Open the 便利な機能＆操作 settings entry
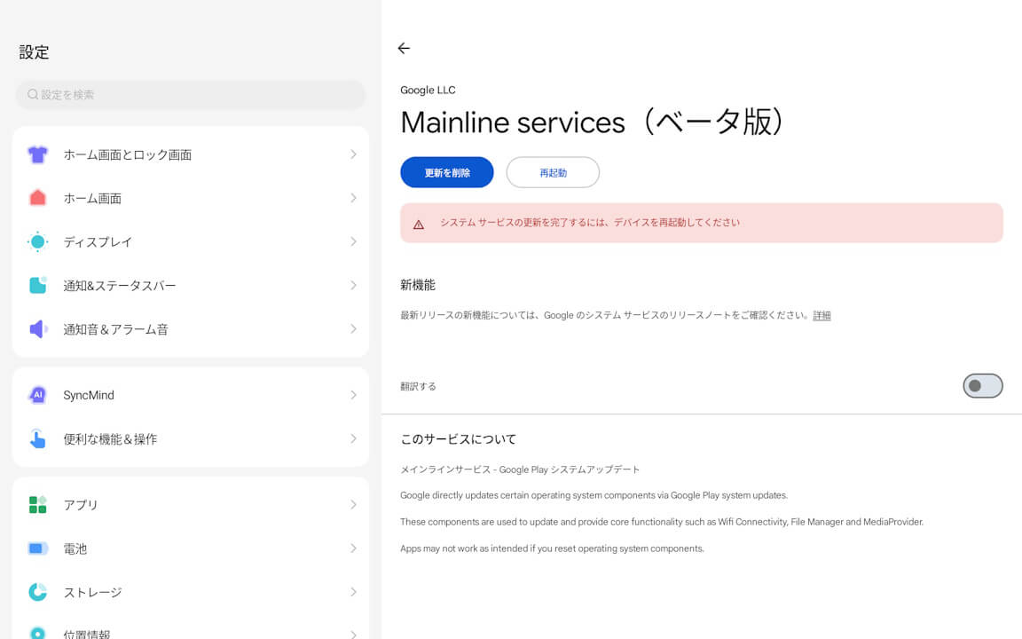 pos(191,438)
